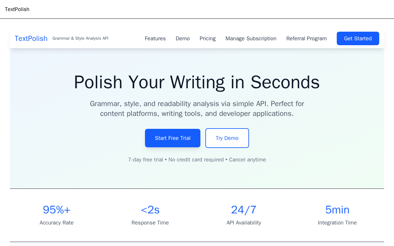Click the Integration Time label
Image resolution: width=394 pixels, height=246 pixels.
coord(337,223)
